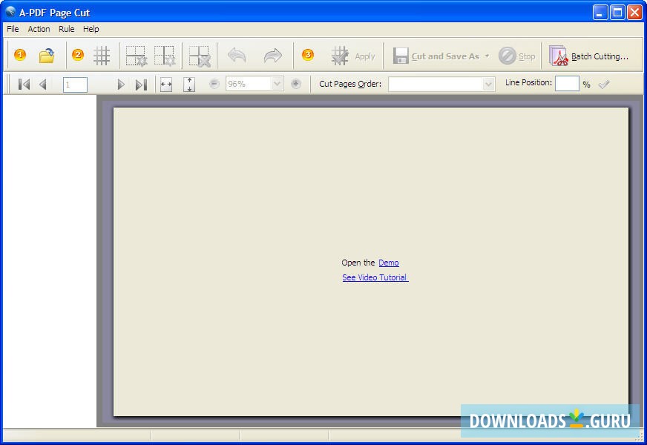Open the Rule menu

coord(67,29)
